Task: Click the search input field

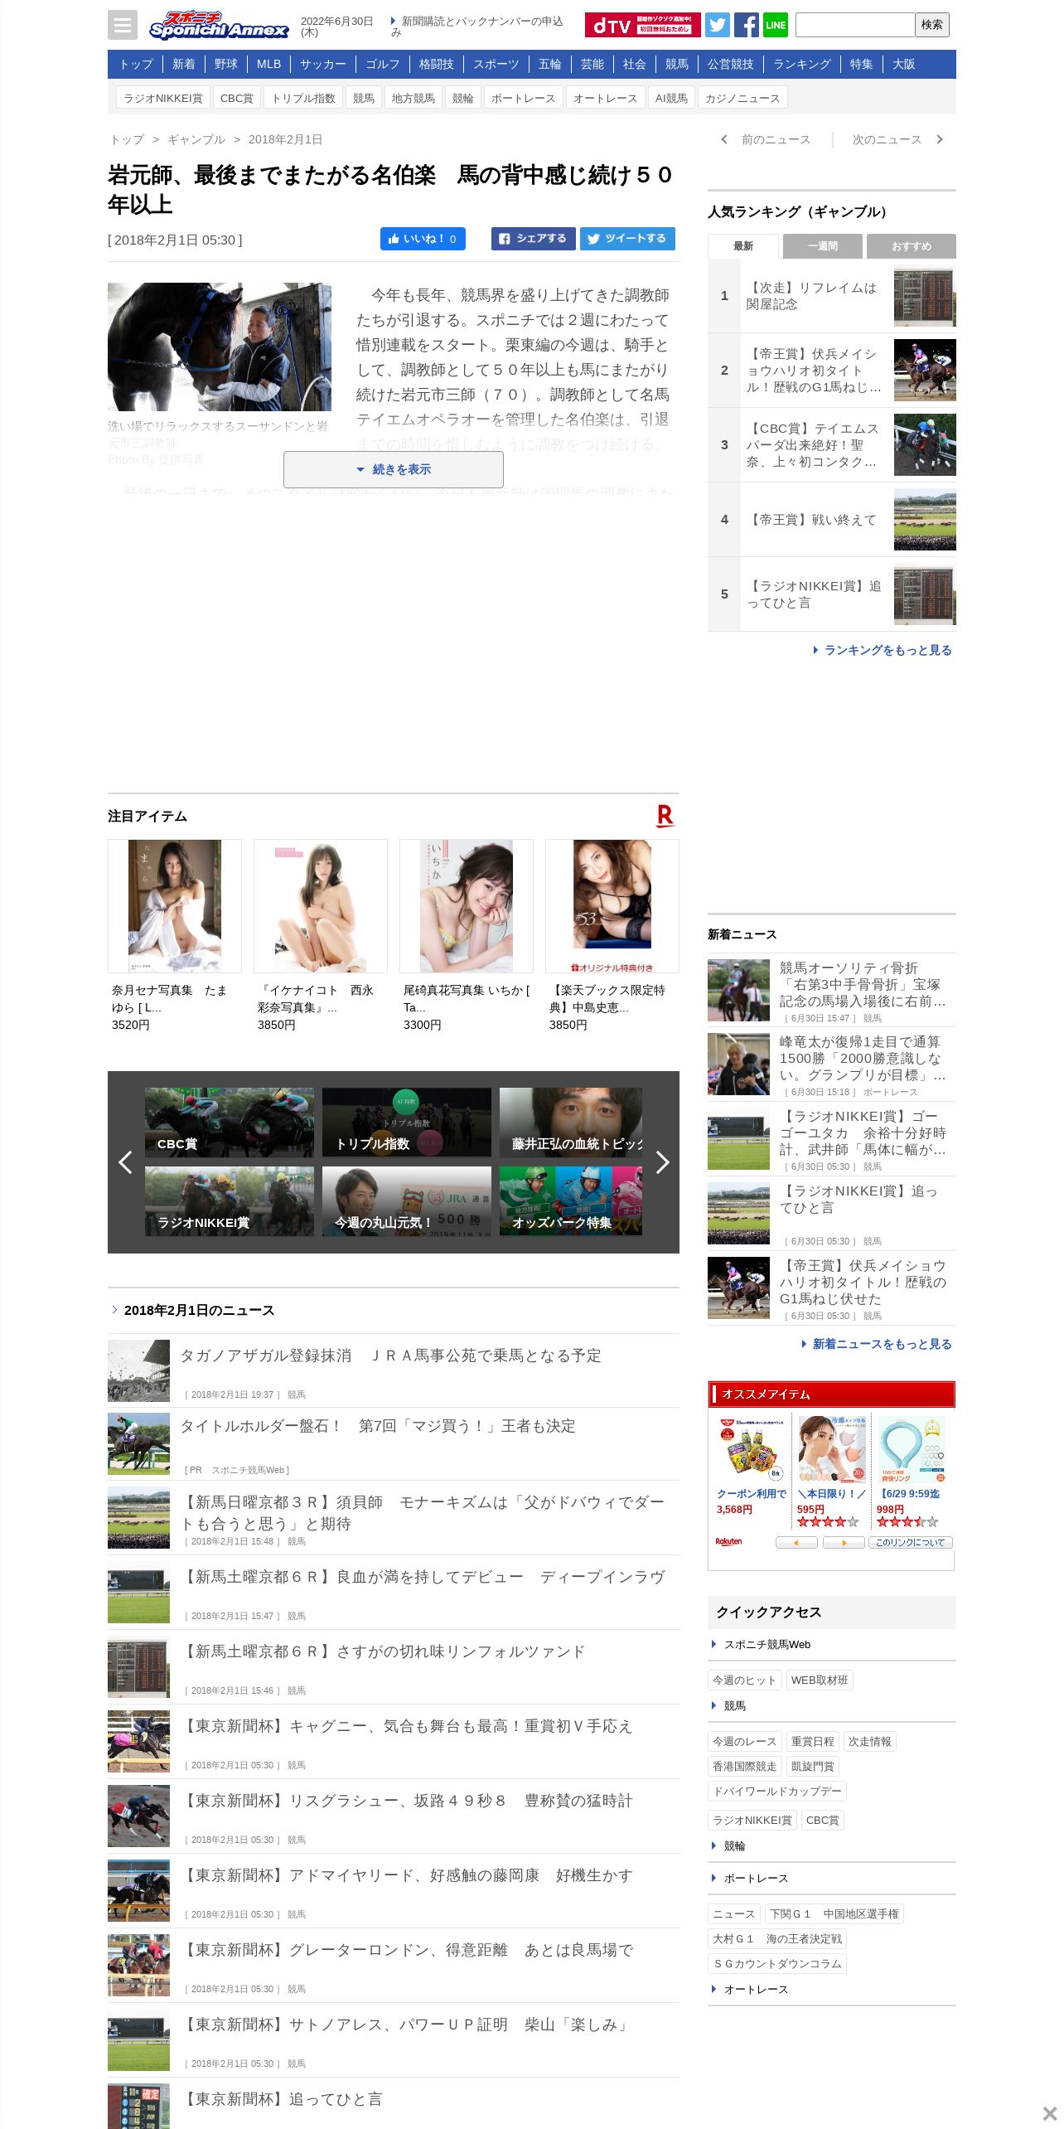Action: pos(855,25)
